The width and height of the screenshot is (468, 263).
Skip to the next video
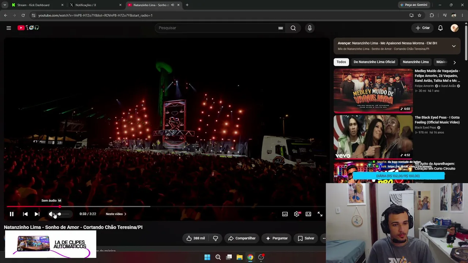[37, 214]
